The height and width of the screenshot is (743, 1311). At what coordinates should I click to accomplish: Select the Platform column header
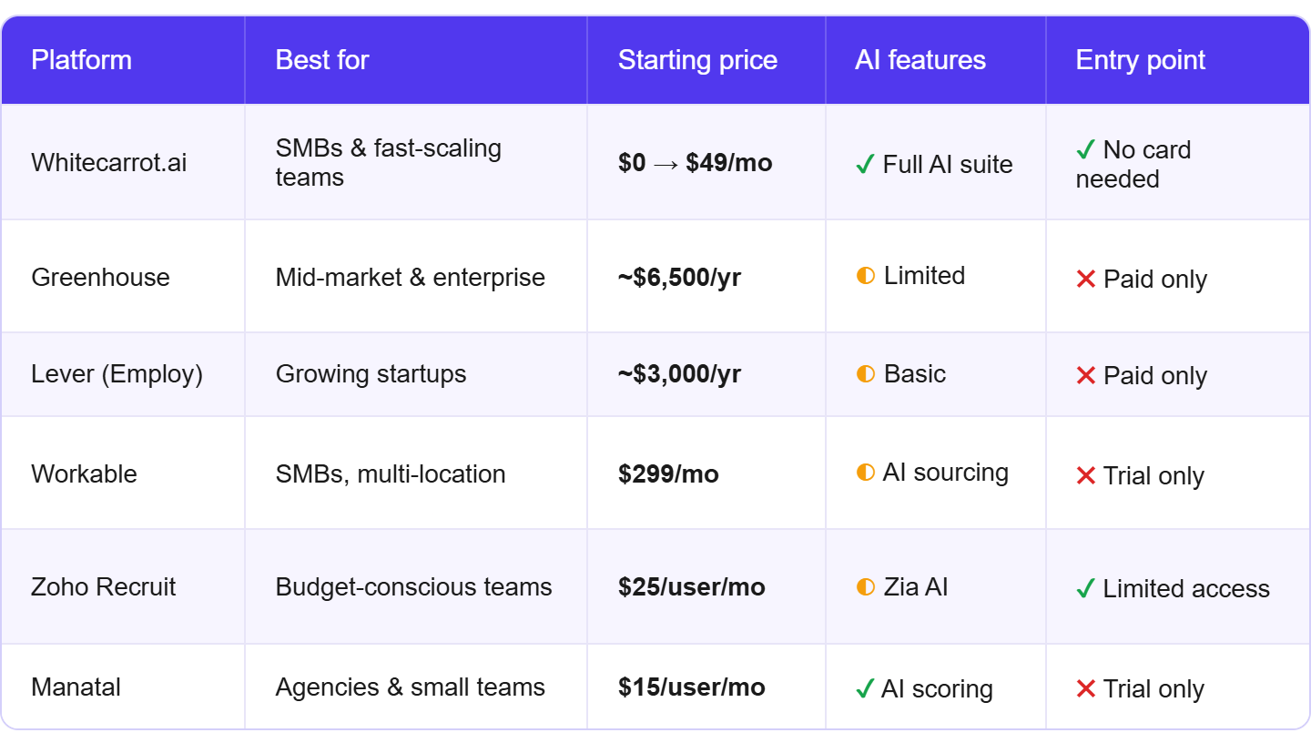(82, 60)
